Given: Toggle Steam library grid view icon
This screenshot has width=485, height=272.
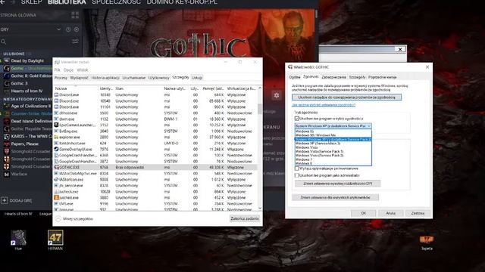Looking at the screenshot, I should point(75,15).
